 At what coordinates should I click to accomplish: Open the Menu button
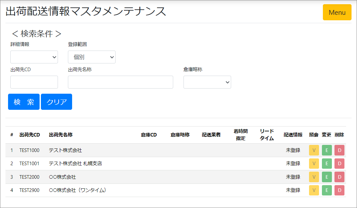337,13
